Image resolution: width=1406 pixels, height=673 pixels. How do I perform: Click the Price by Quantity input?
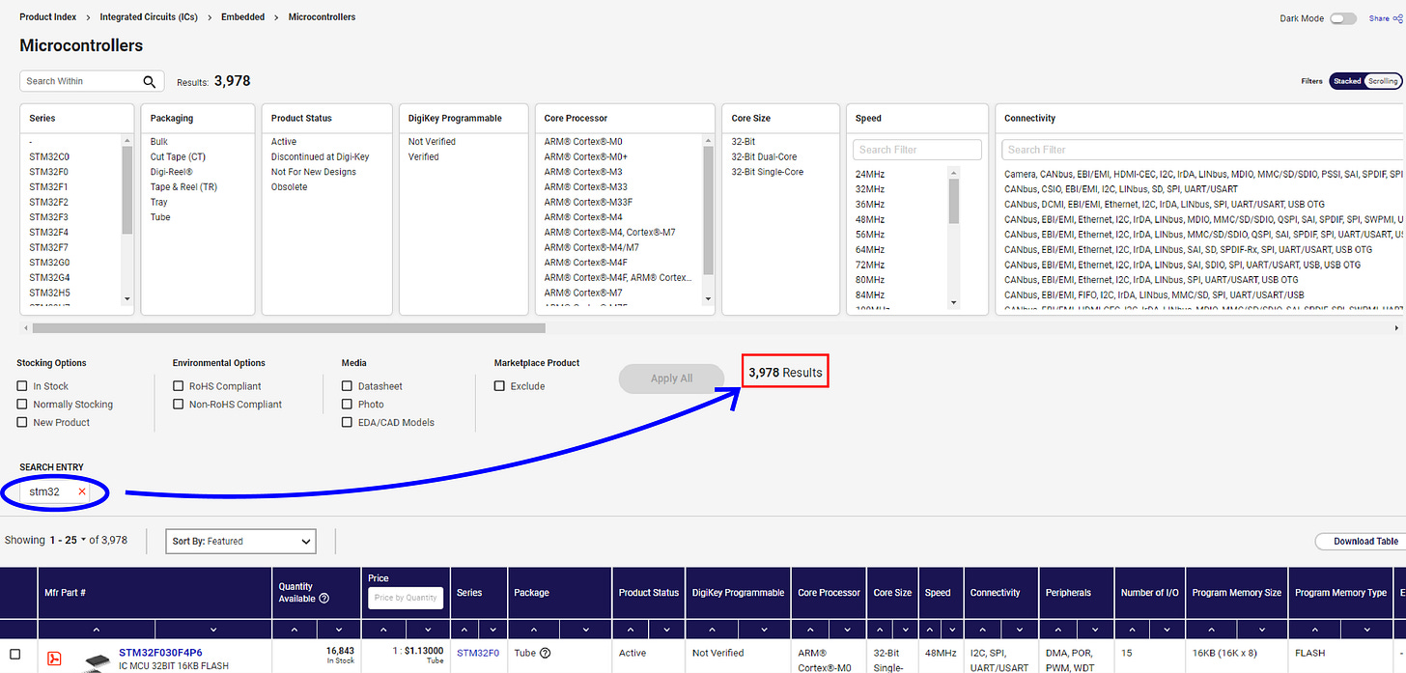(x=406, y=598)
